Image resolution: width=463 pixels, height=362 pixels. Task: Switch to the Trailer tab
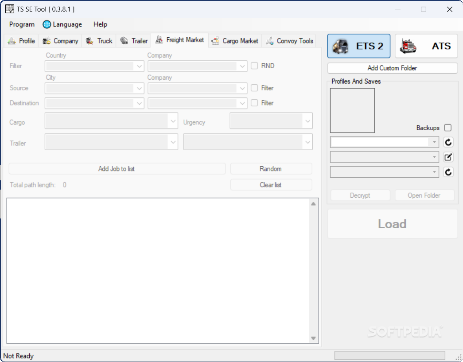(133, 41)
